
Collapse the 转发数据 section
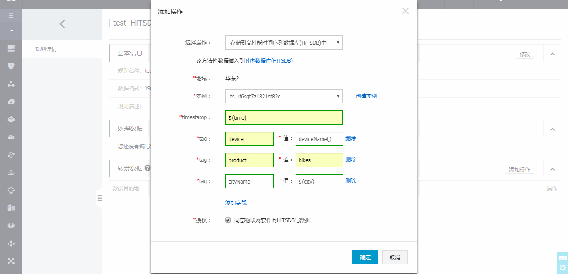pos(552,169)
